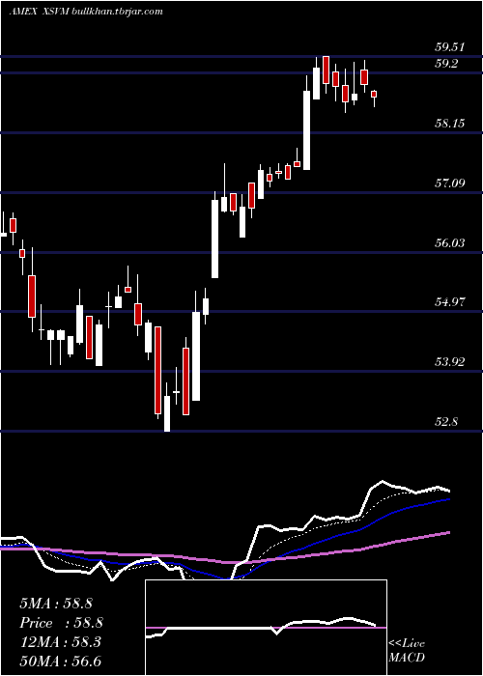
Task: Click the 50MA : 56.6 value
Action: (60, 662)
